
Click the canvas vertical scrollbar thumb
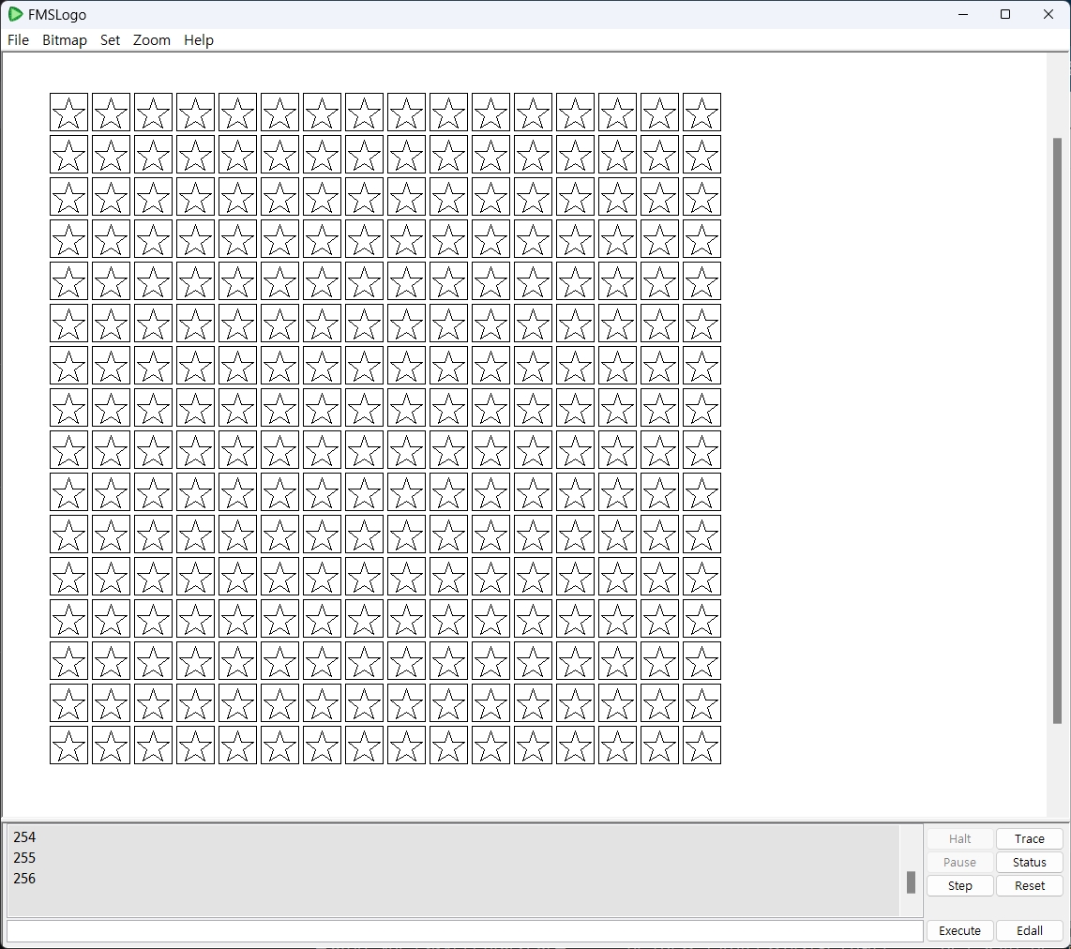pos(1057,430)
